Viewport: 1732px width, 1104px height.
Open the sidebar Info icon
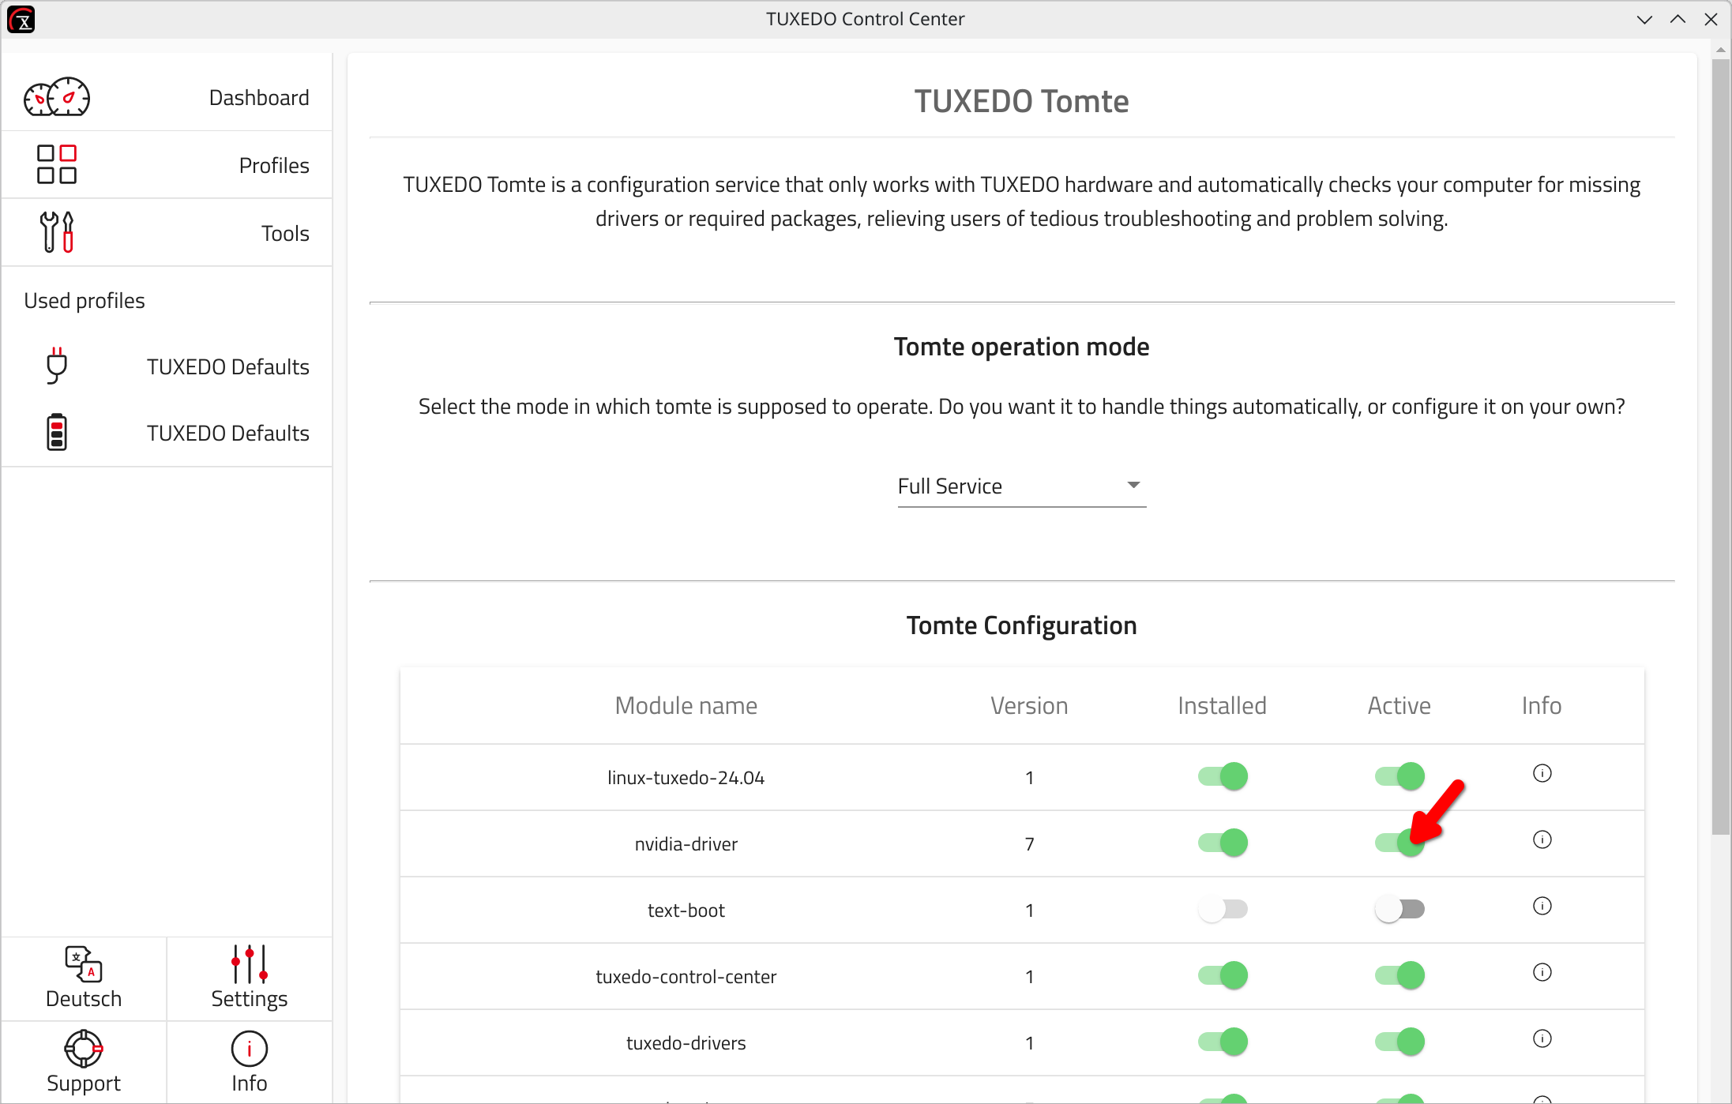point(250,1049)
